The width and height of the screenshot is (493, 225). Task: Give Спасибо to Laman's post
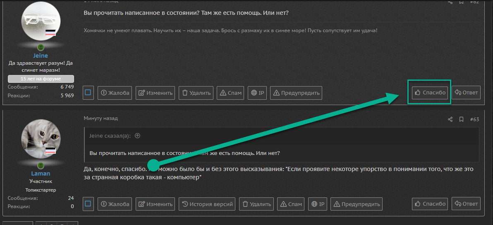point(430,204)
